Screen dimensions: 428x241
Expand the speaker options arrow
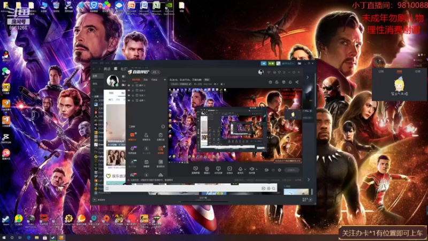pos(257,169)
